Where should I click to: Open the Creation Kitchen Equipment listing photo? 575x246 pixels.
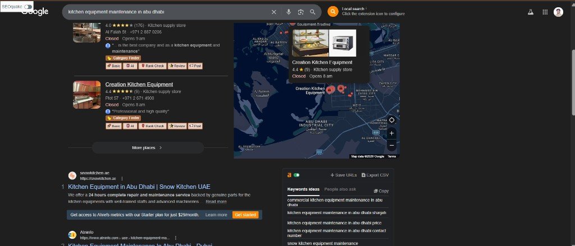(x=86, y=95)
